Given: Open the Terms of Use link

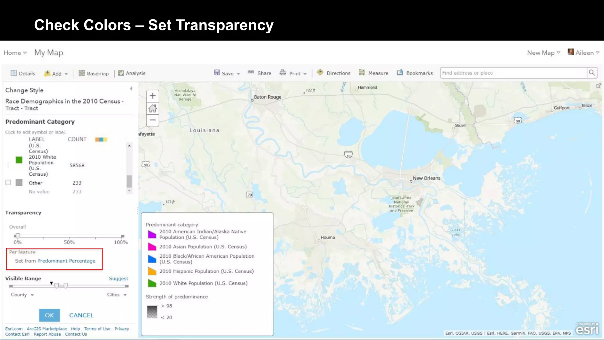Looking at the screenshot, I should 97,329.
